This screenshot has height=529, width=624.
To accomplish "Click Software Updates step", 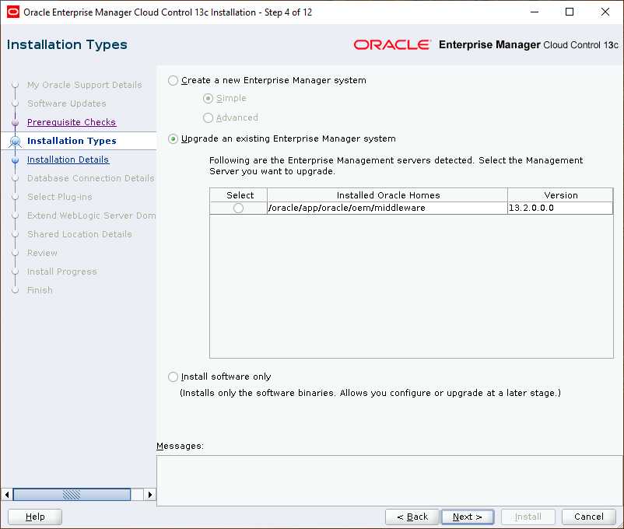I will (66, 103).
